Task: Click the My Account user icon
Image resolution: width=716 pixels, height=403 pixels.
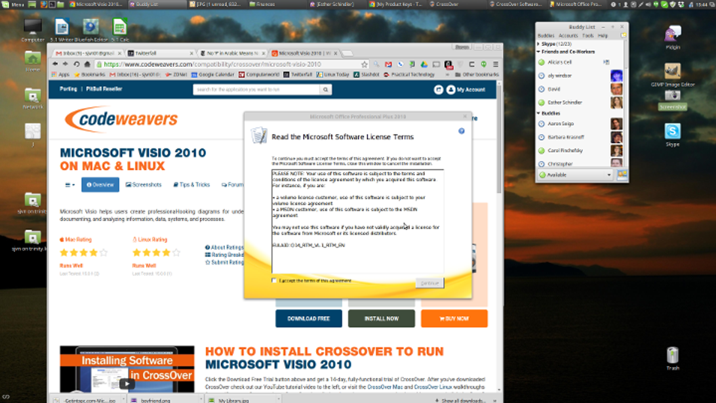Action: [x=450, y=89]
